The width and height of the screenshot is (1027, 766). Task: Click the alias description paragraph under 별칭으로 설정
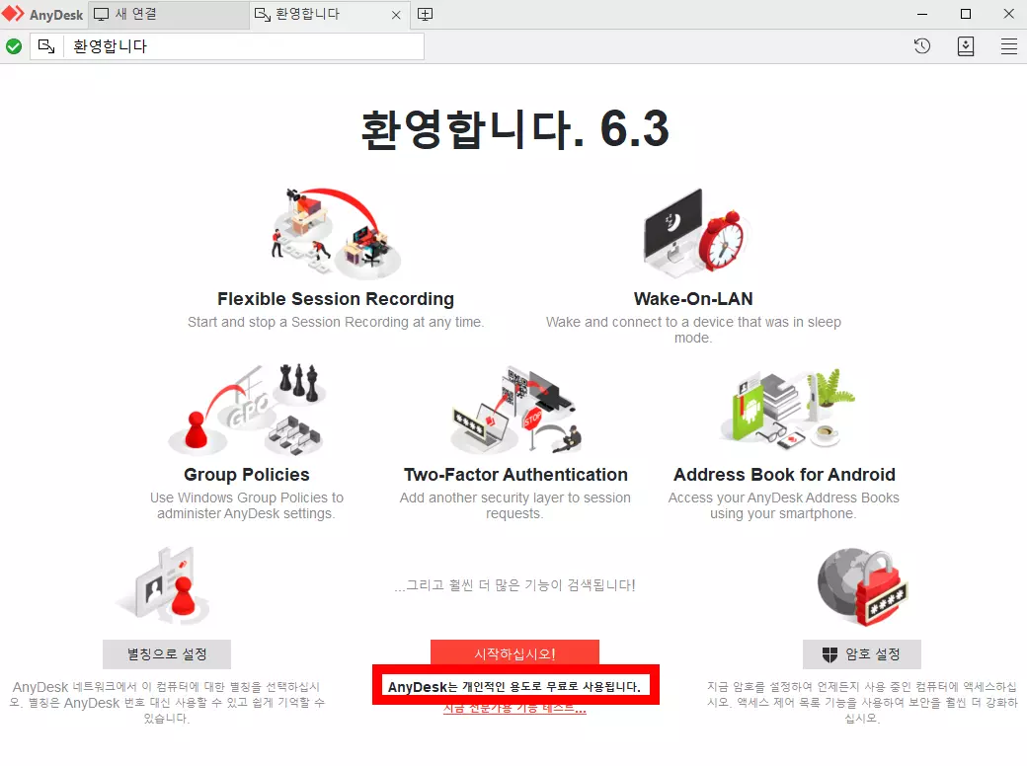point(166,703)
